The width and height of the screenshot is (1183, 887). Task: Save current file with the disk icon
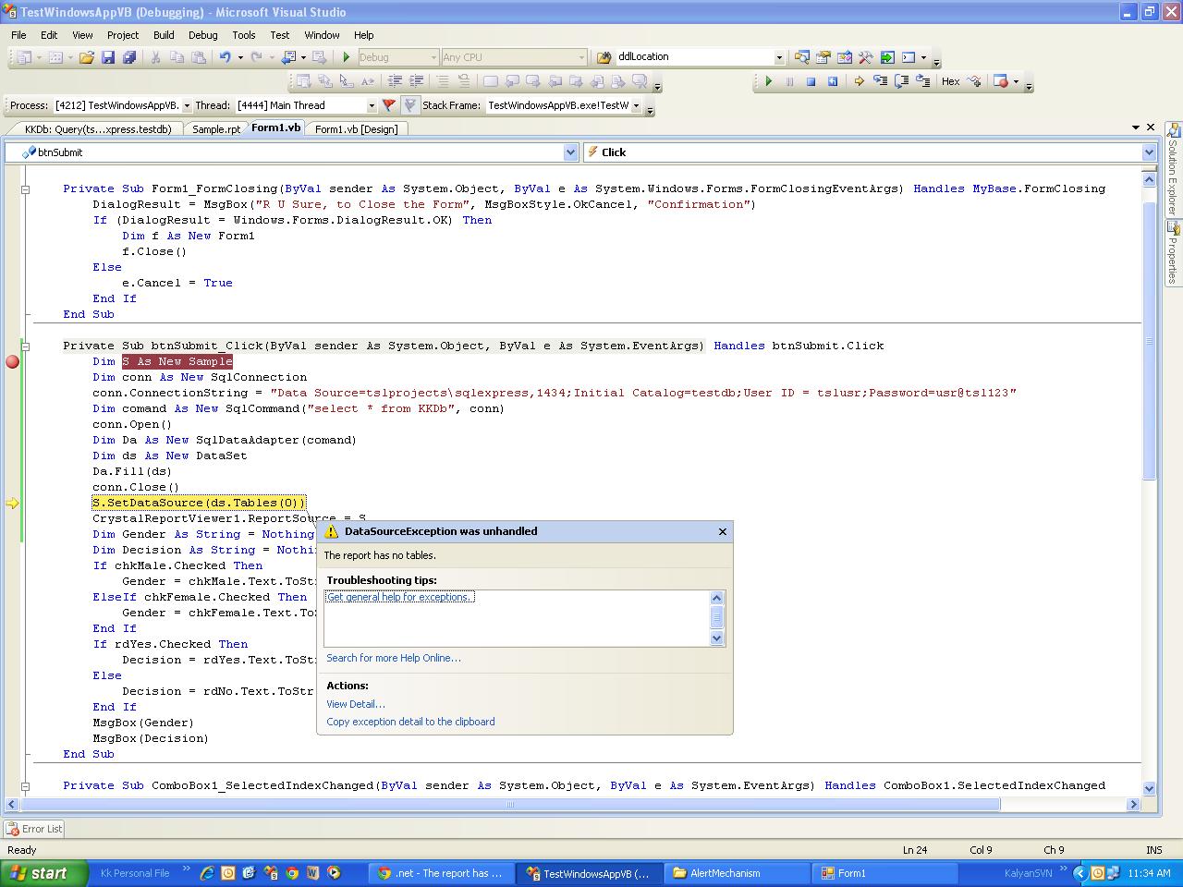[108, 57]
